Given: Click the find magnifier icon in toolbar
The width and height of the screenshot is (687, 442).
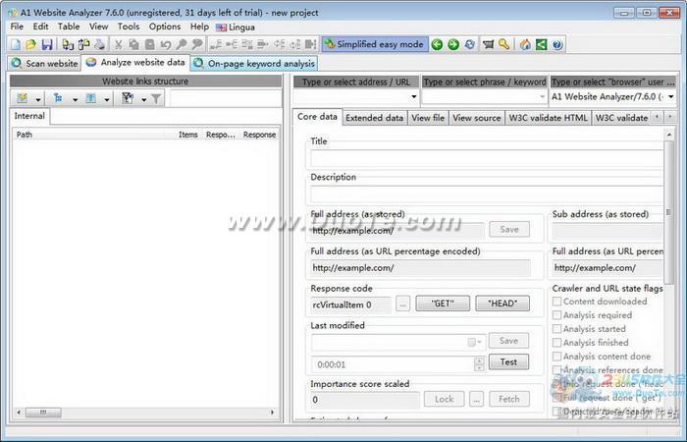Looking at the screenshot, I should click(x=181, y=44).
